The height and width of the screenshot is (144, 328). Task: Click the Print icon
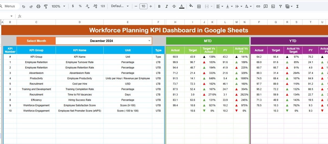click(x=38, y=6)
